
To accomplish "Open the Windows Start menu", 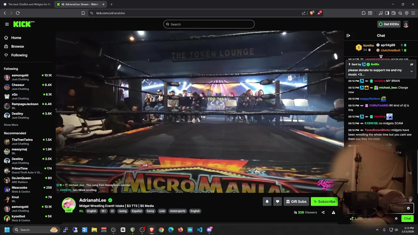I will [x=7, y=230].
